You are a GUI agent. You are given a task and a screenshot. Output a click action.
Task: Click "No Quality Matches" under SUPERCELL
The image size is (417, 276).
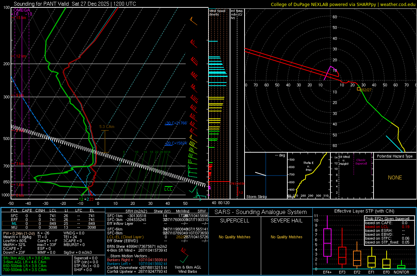coord(235,237)
